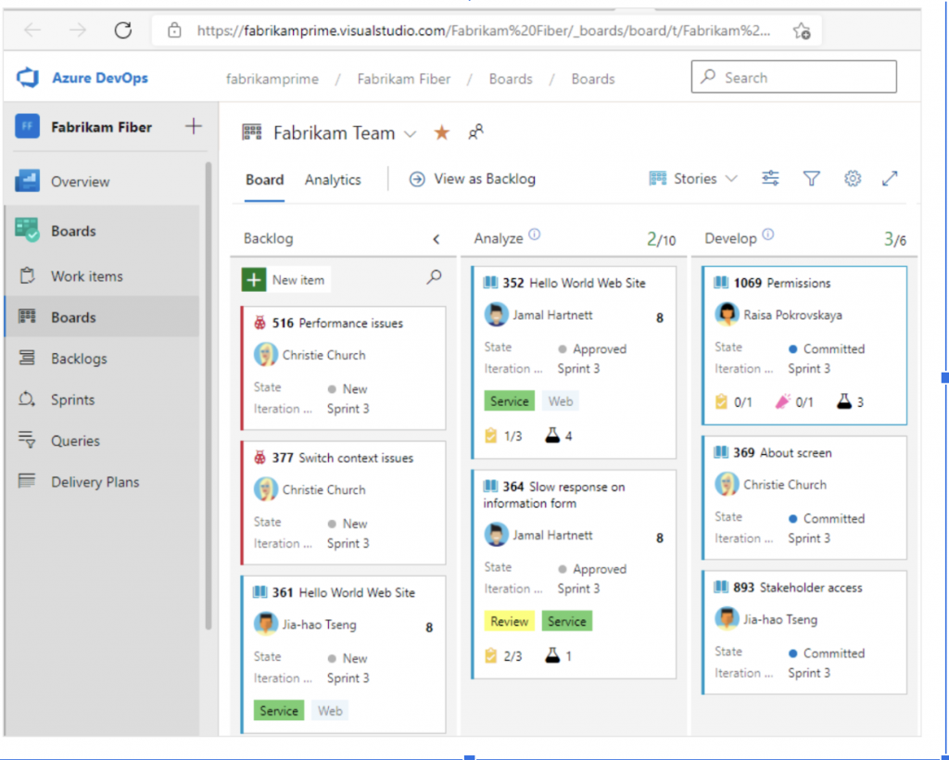Click Christie Church on card 516
The width and height of the screenshot is (949, 760).
point(323,355)
